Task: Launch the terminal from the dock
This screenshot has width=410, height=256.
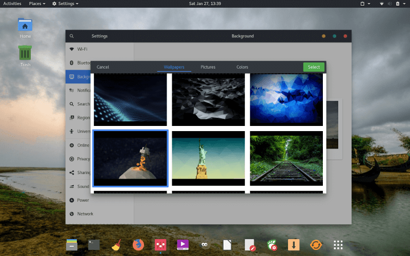Action: point(94,245)
